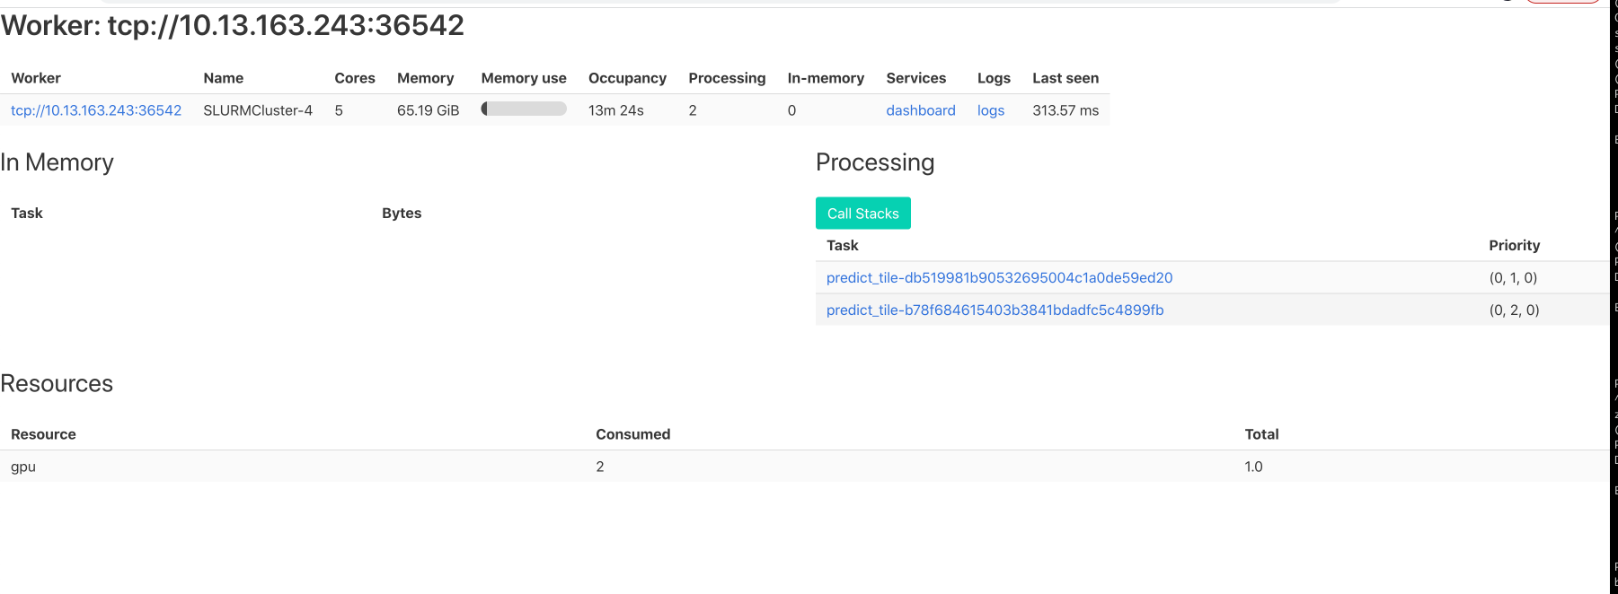Click the Bytes column header

click(x=402, y=214)
